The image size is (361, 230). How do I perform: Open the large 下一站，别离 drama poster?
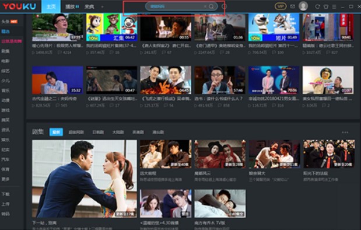(85, 179)
